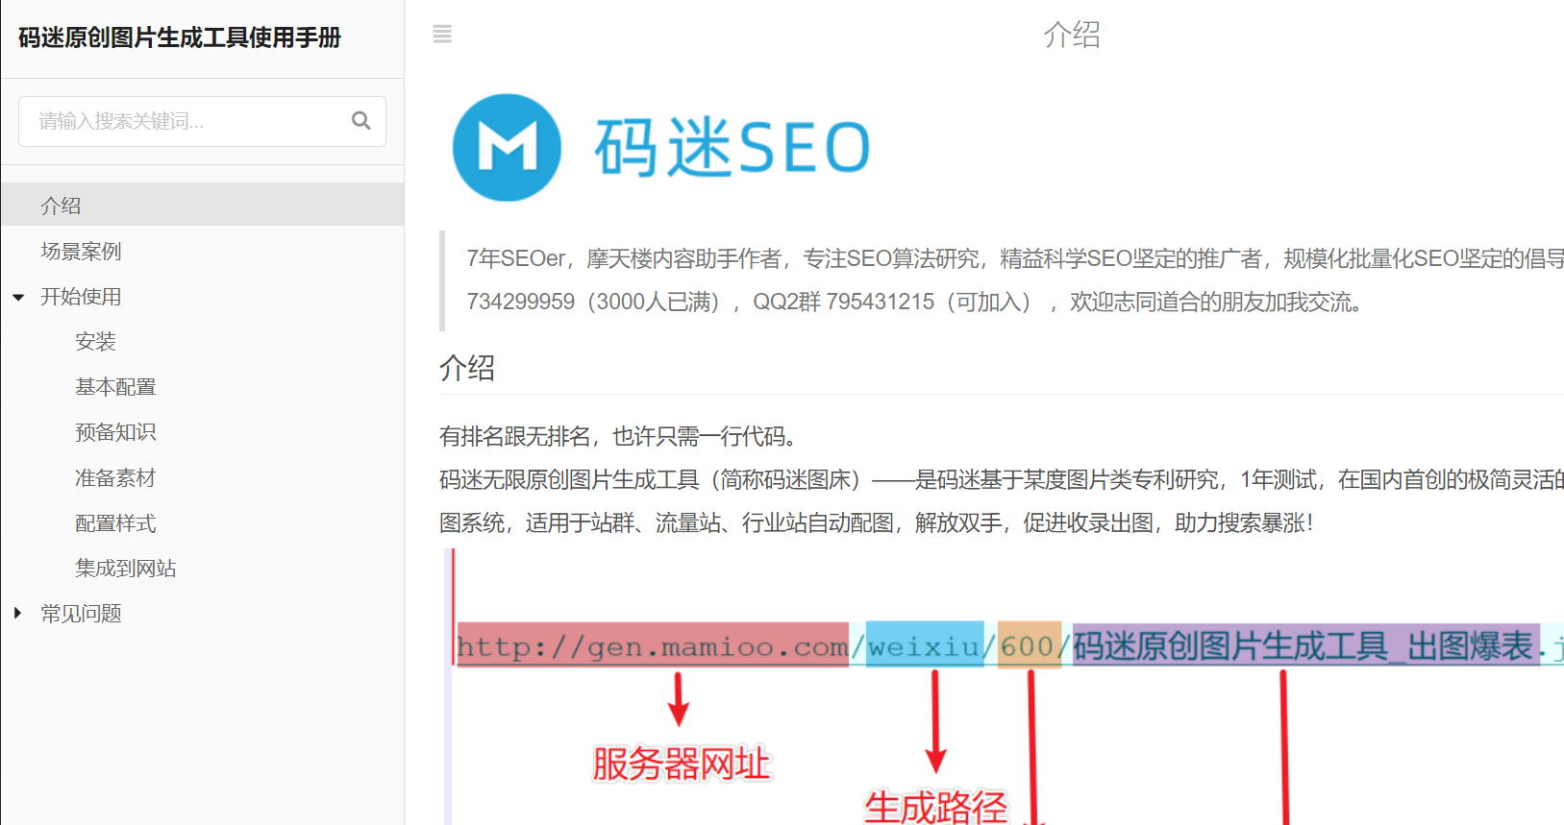Open the 基本配置 page
1564x825 pixels.
point(115,386)
